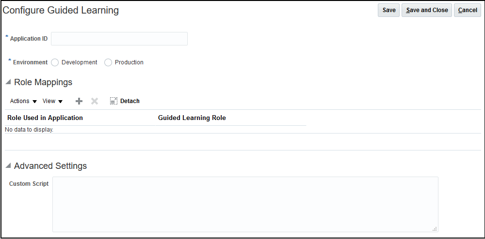Add a new role mapping row
485x239 pixels.
tap(79, 101)
